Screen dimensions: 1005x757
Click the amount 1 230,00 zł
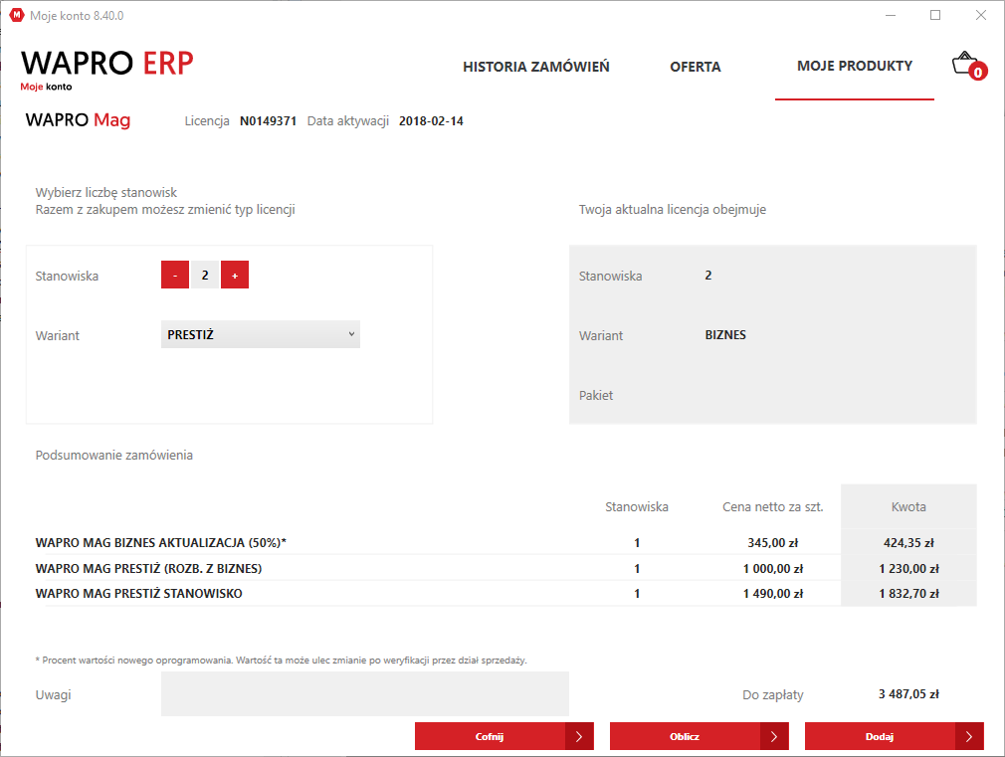pyautogui.click(x=908, y=569)
